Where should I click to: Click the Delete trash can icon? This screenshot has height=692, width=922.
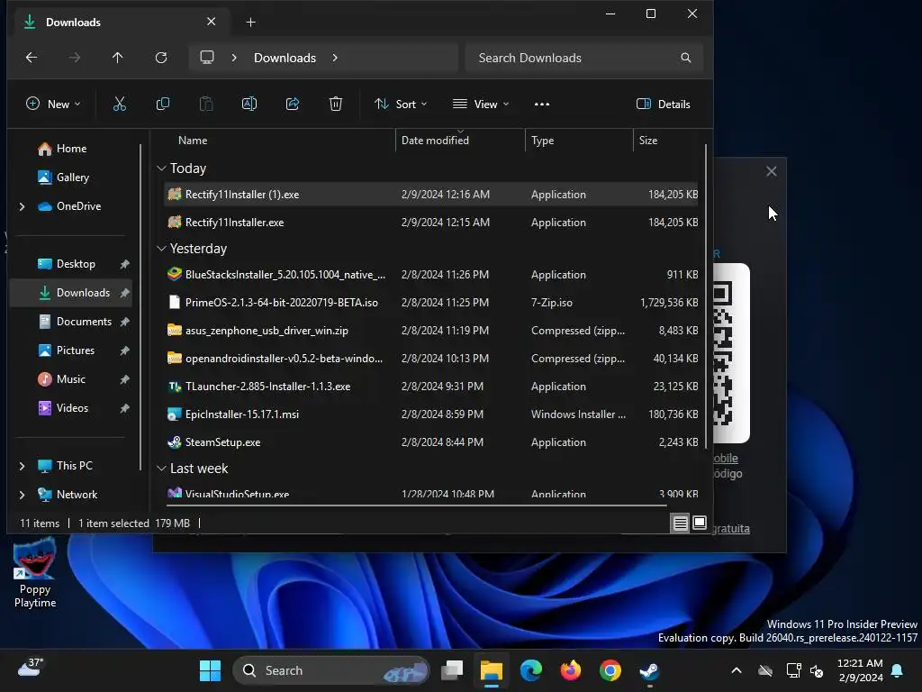pos(336,105)
